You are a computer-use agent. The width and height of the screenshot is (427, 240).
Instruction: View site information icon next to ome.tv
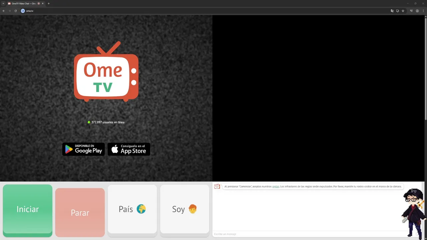pos(23,11)
